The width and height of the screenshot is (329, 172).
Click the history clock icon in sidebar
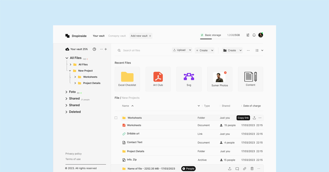click(94, 49)
